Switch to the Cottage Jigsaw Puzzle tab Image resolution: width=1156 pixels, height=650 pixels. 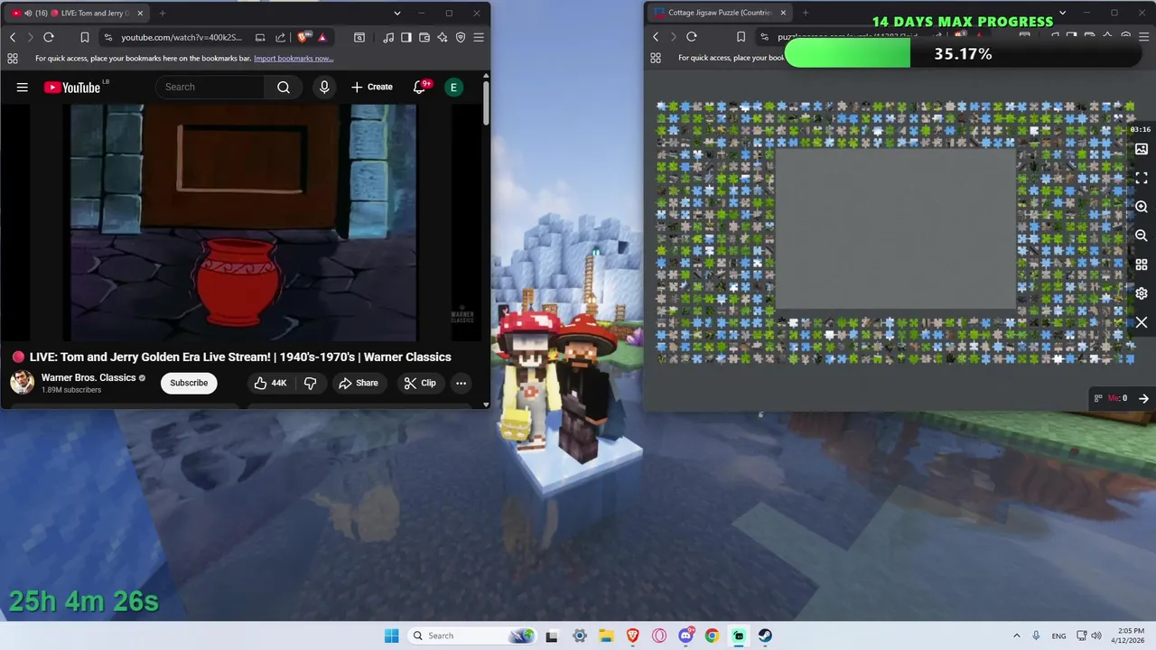pos(719,13)
